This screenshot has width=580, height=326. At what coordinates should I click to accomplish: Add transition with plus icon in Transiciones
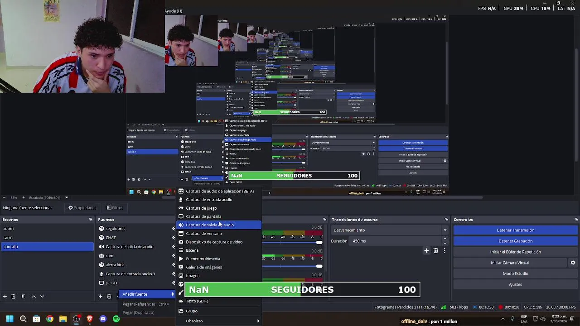click(426, 250)
